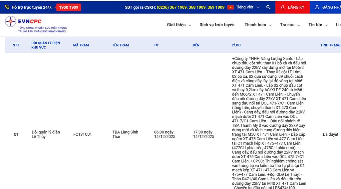341x189 pixels.
Task: Click the TBA Làng Sinh Thái cell
Action: (125, 134)
